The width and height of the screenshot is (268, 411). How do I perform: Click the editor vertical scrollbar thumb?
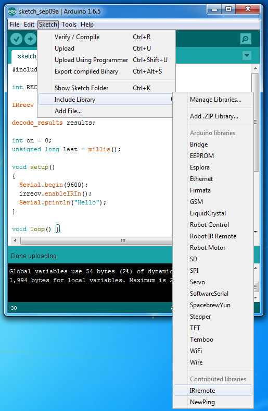[256, 122]
